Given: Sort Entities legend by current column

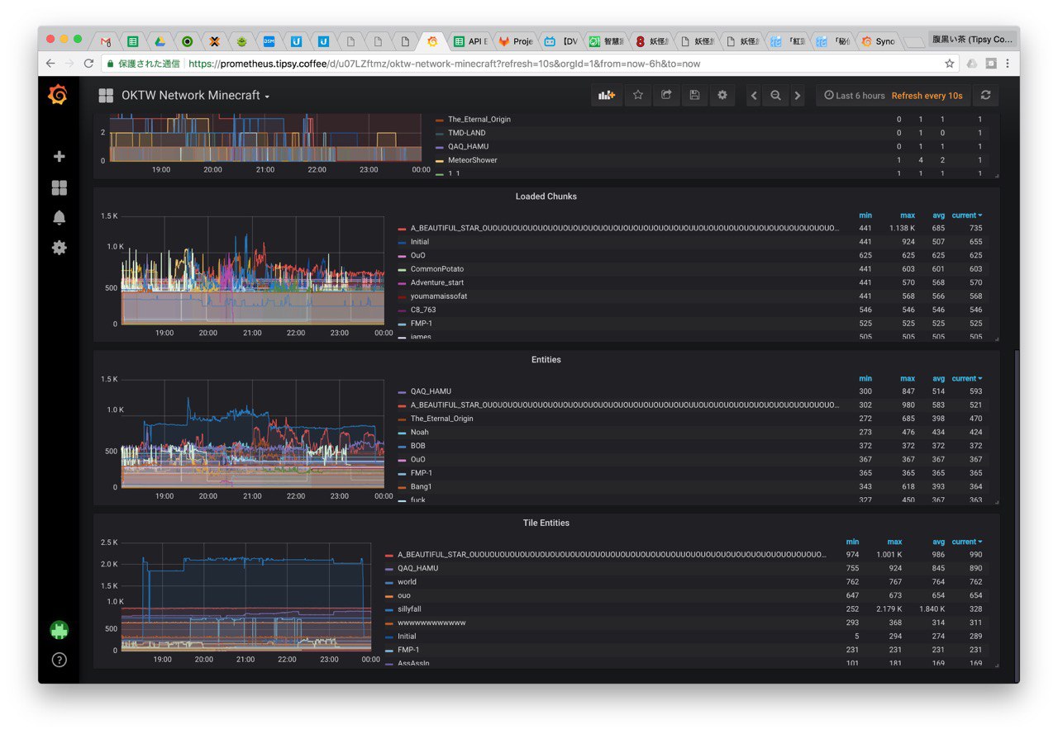Looking at the screenshot, I should 966,379.
